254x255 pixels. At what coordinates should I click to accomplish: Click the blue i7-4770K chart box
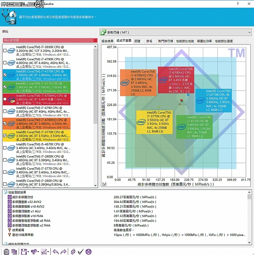[x=213, y=100]
